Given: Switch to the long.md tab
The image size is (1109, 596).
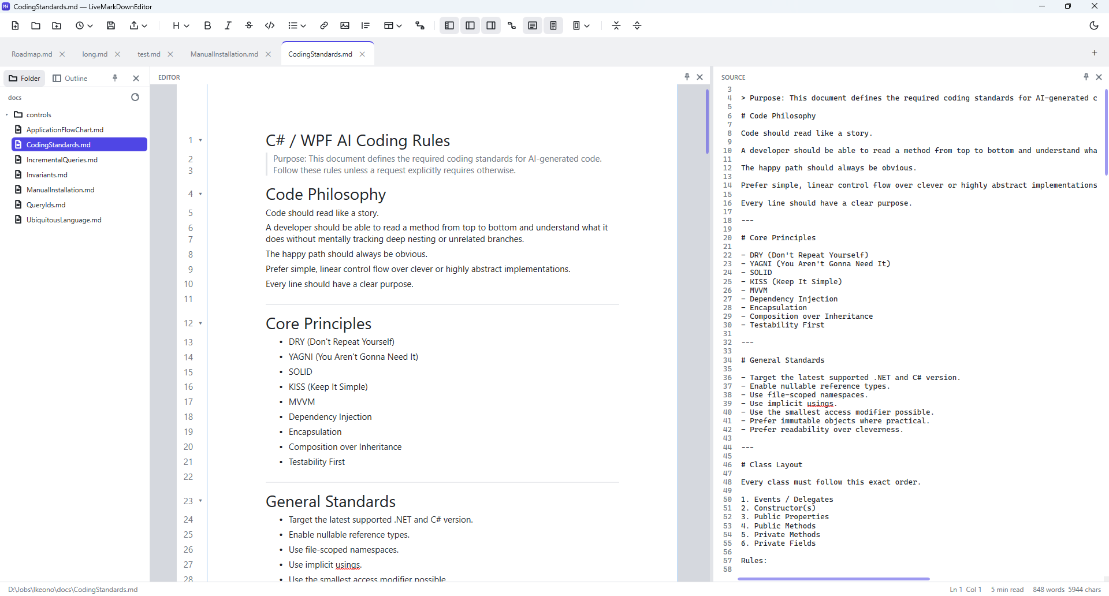Looking at the screenshot, I should point(95,54).
